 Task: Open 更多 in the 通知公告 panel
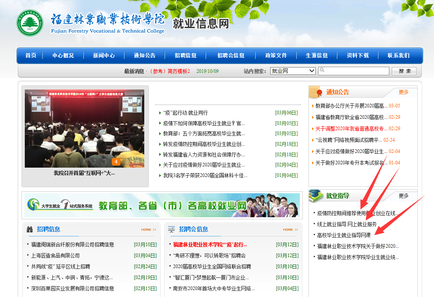[x=404, y=92]
